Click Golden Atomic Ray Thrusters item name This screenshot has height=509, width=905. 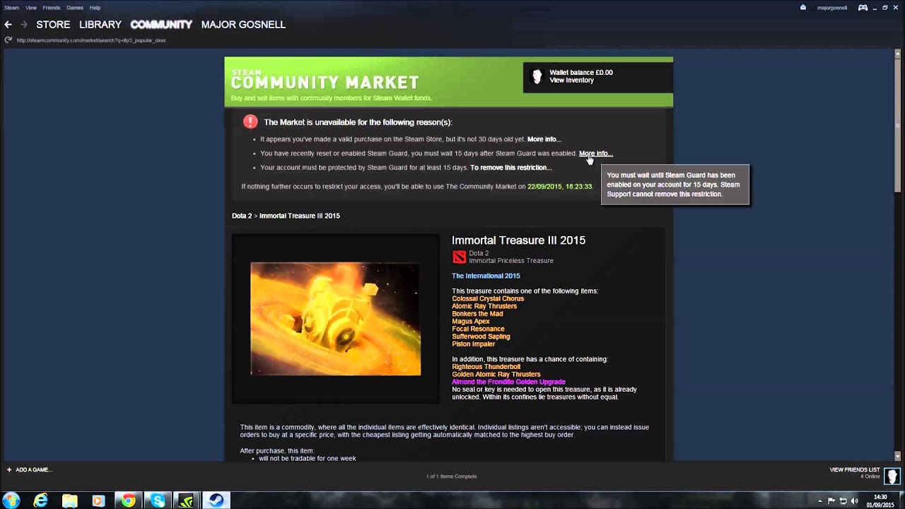coord(496,375)
